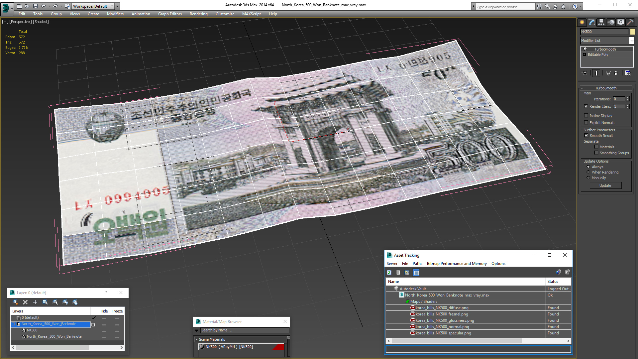638x359 pixels.
Task: Click the Save File toolbar icon
Action: pyautogui.click(x=36, y=6)
